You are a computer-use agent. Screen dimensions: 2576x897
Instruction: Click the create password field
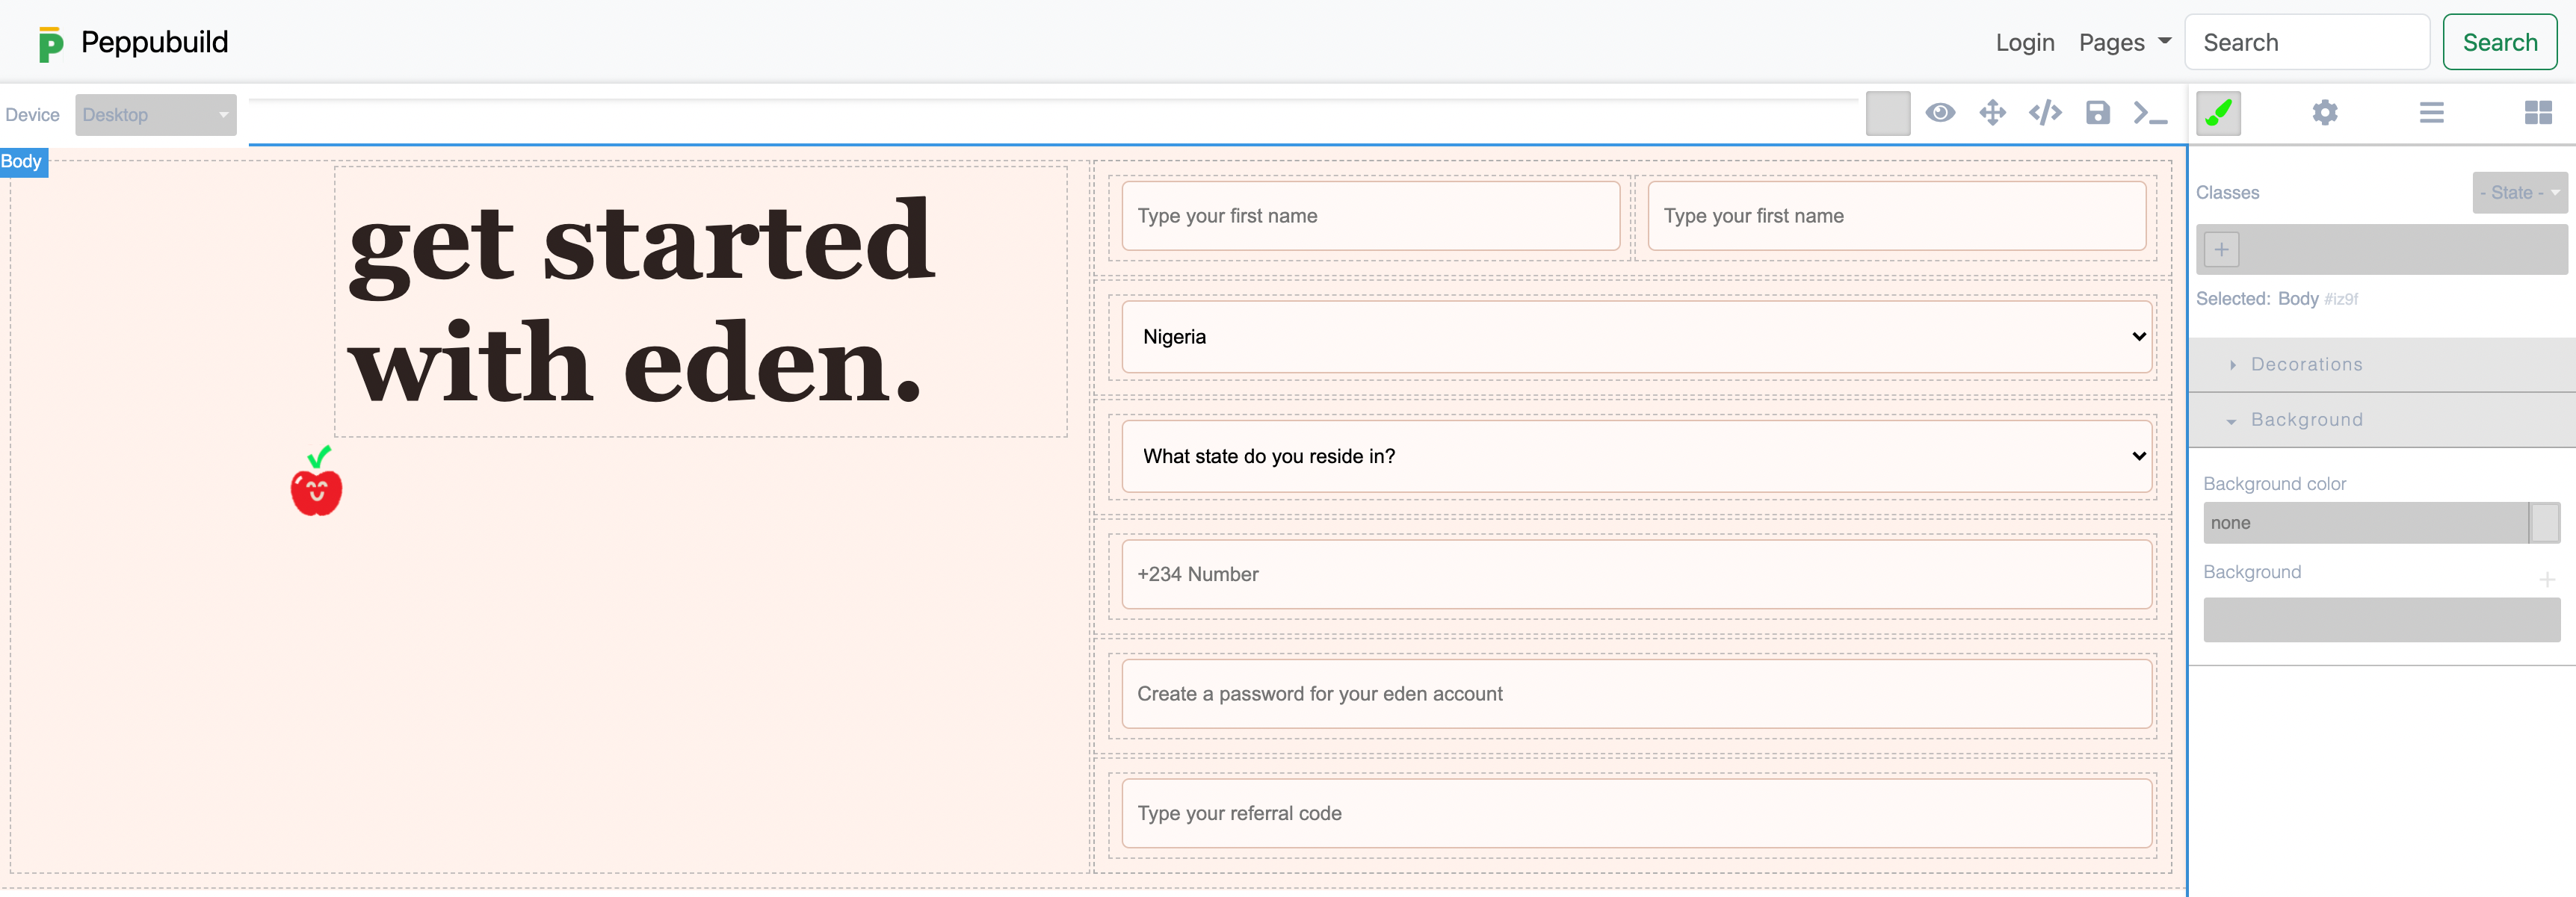[1636, 695]
